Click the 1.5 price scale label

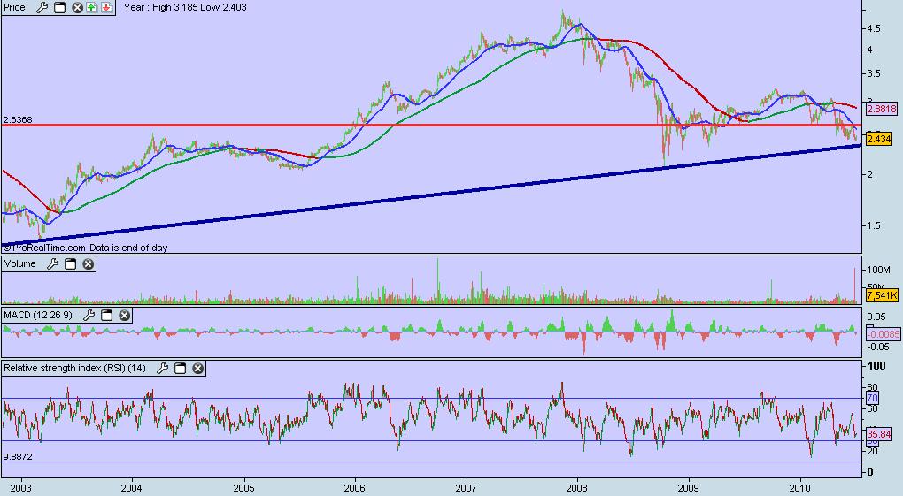click(x=873, y=225)
